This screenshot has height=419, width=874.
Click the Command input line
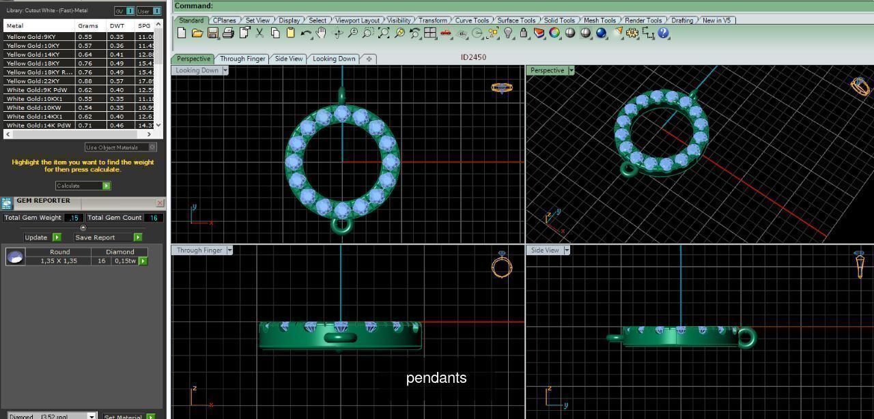click(x=524, y=6)
